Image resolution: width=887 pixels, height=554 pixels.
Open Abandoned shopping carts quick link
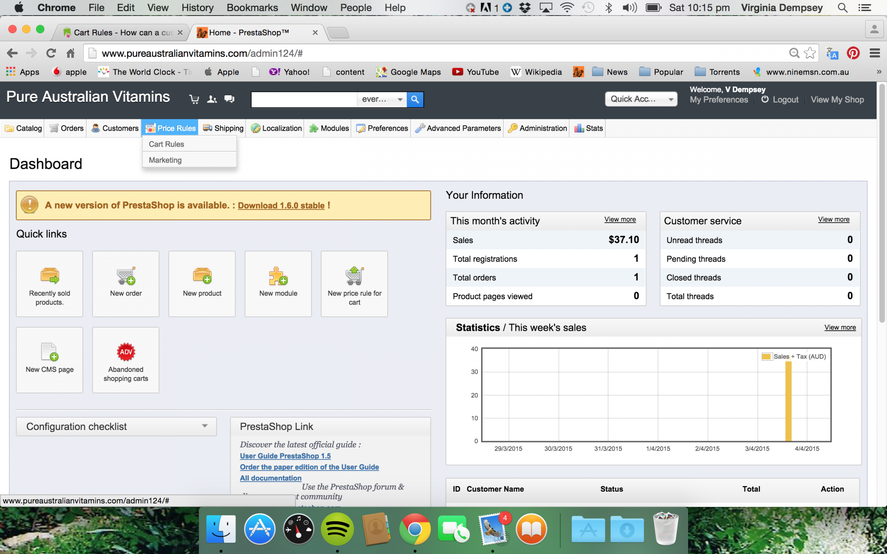coord(126,360)
